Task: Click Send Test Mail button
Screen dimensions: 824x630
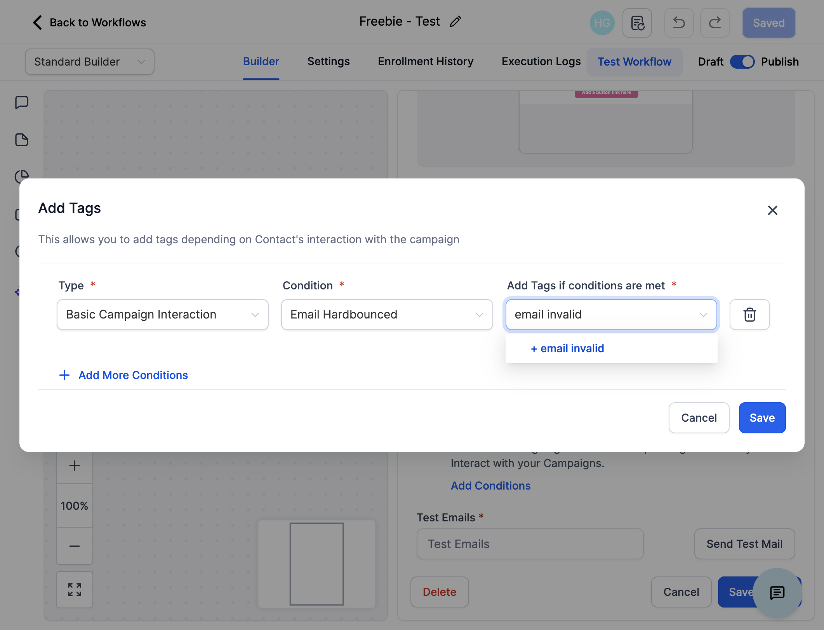Action: pos(744,544)
